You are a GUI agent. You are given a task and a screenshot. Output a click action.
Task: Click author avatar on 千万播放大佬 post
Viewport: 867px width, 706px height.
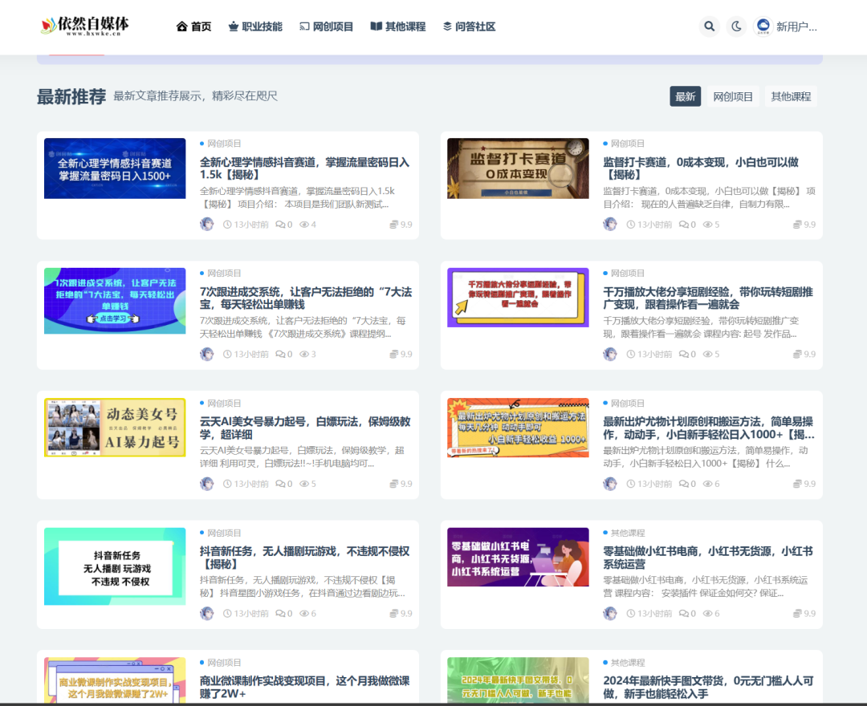click(610, 354)
